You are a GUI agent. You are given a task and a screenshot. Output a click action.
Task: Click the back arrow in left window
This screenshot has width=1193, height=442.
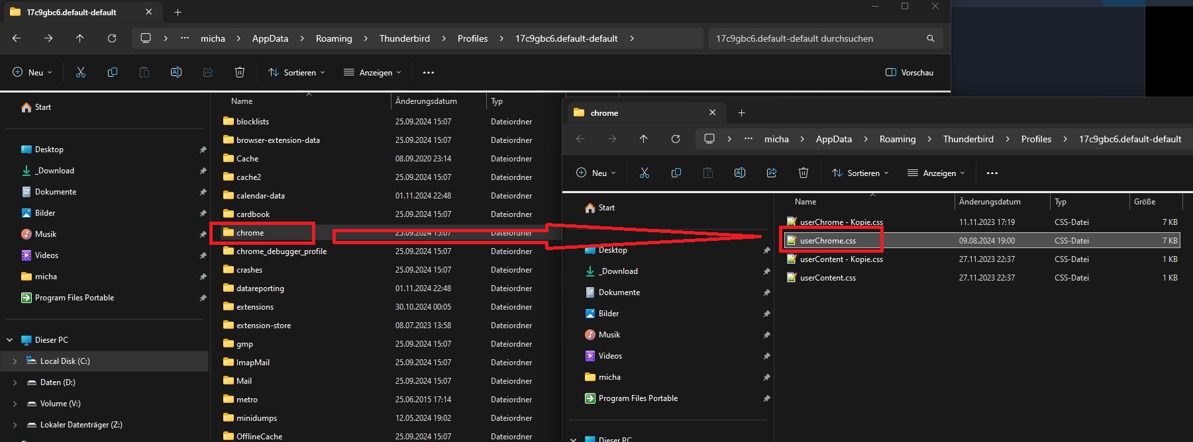(x=17, y=38)
